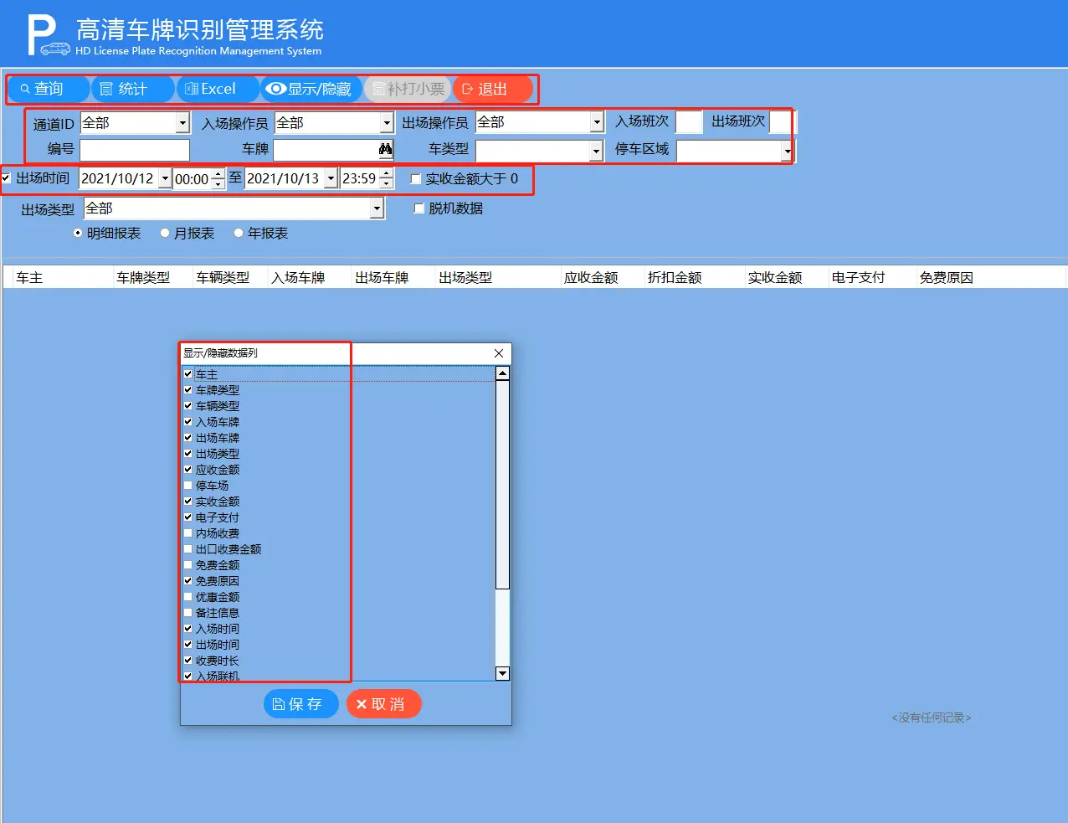The height and width of the screenshot is (823, 1068).
Task: Click the 取消 cancel button in dialog
Action: pyautogui.click(x=383, y=704)
